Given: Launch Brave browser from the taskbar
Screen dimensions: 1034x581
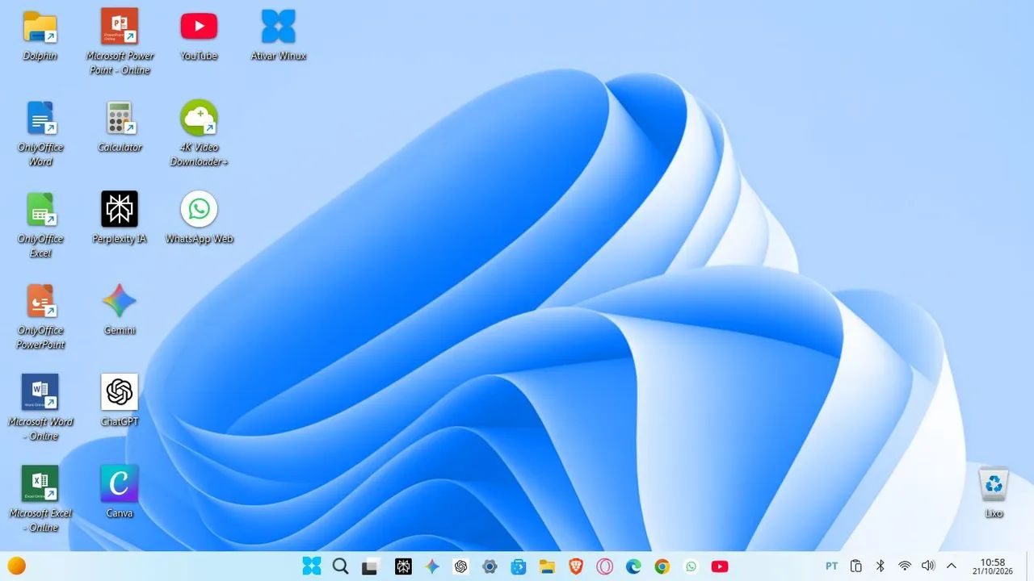Looking at the screenshot, I should [576, 566].
